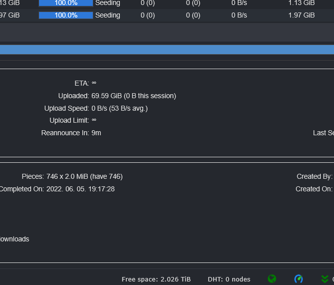Click the Uploaded 69.59 GiB value
The image size is (334, 285).
[133, 96]
